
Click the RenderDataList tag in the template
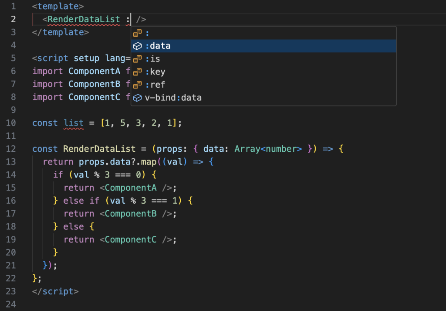pos(84,19)
